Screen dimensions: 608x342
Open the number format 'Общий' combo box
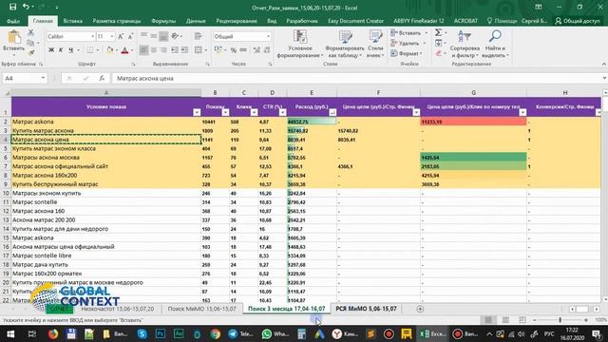coord(241,36)
